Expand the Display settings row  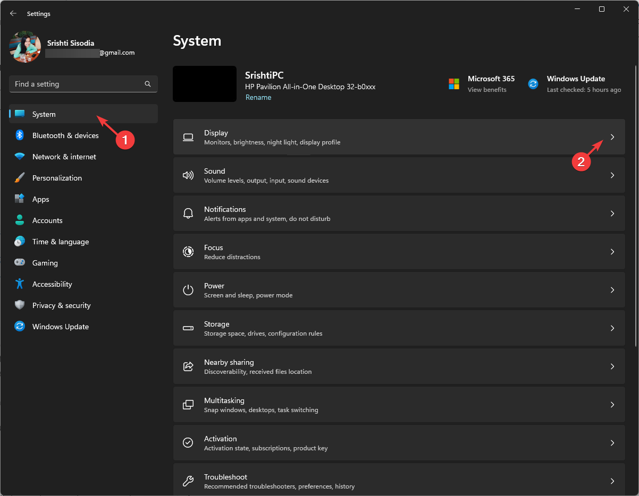tap(612, 137)
